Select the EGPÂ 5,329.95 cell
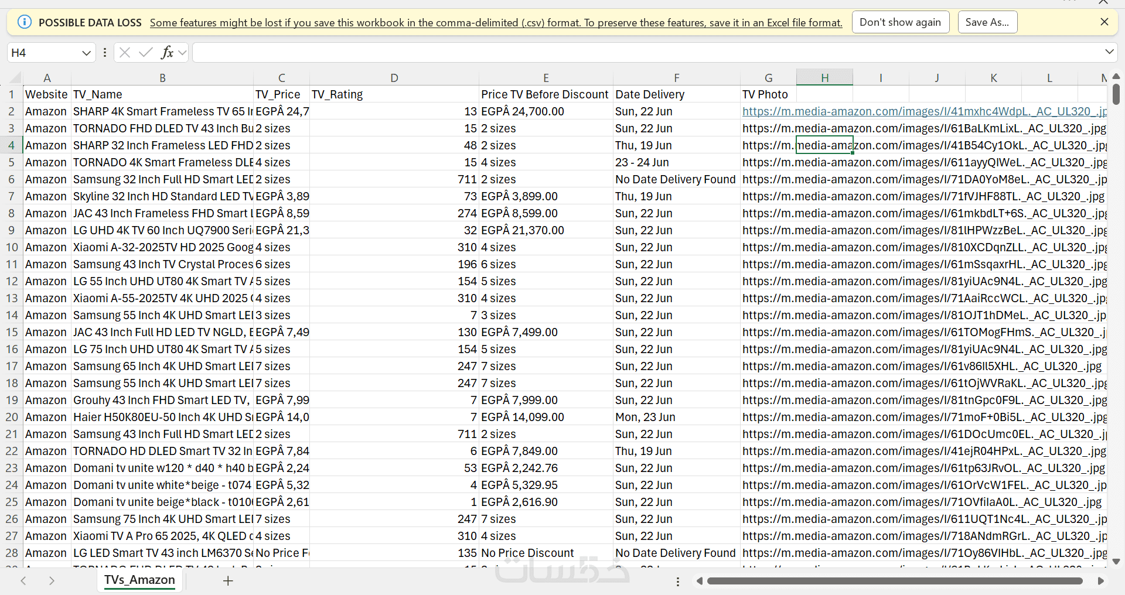1125x595 pixels. click(546, 485)
